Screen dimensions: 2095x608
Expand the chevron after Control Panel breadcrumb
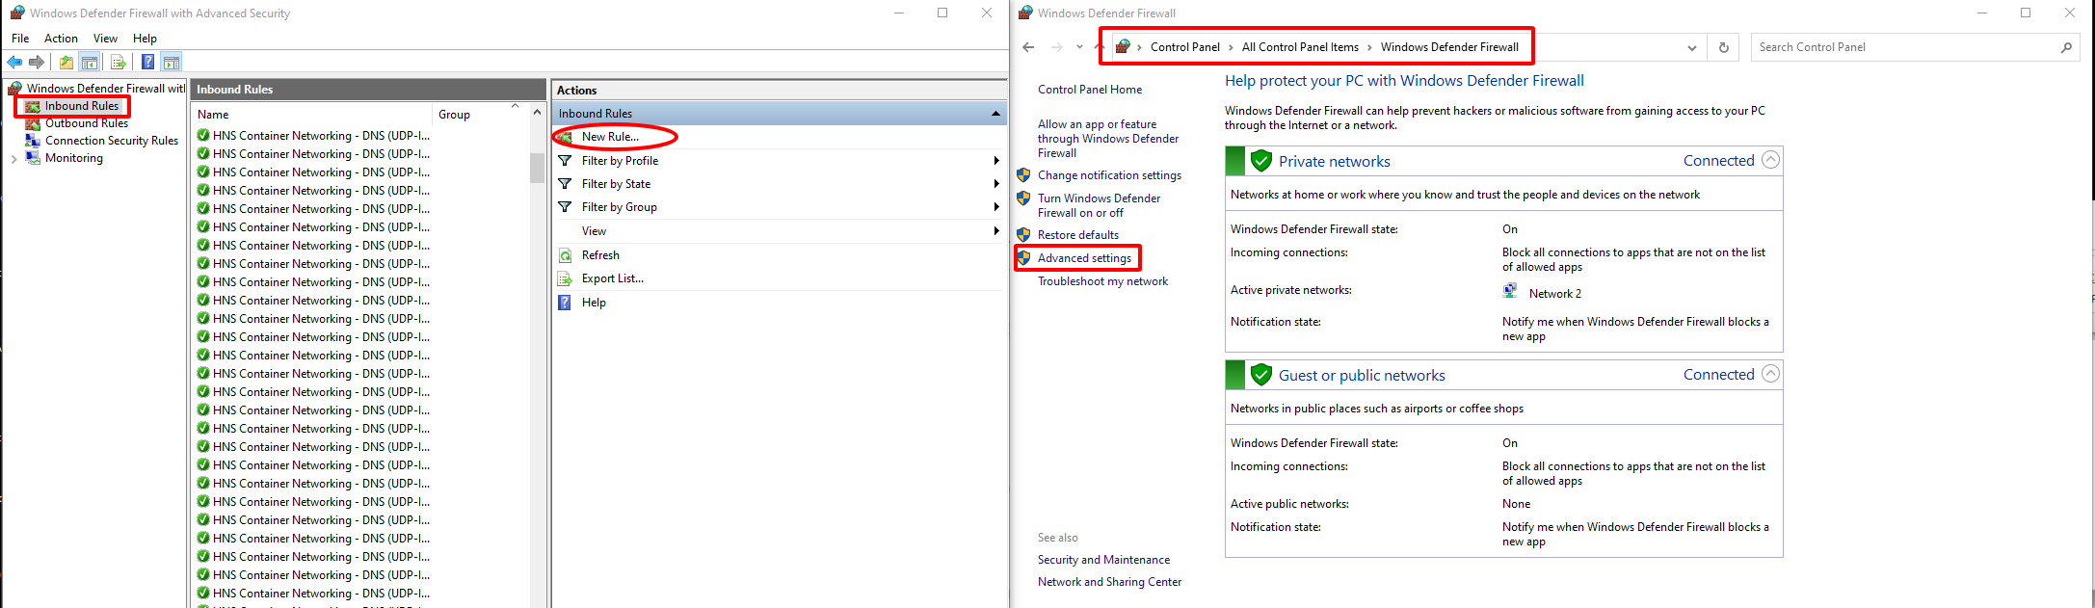coord(1231,47)
